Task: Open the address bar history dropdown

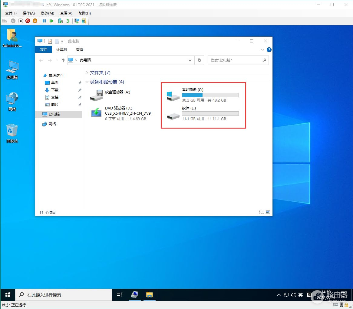Action: click(190, 60)
